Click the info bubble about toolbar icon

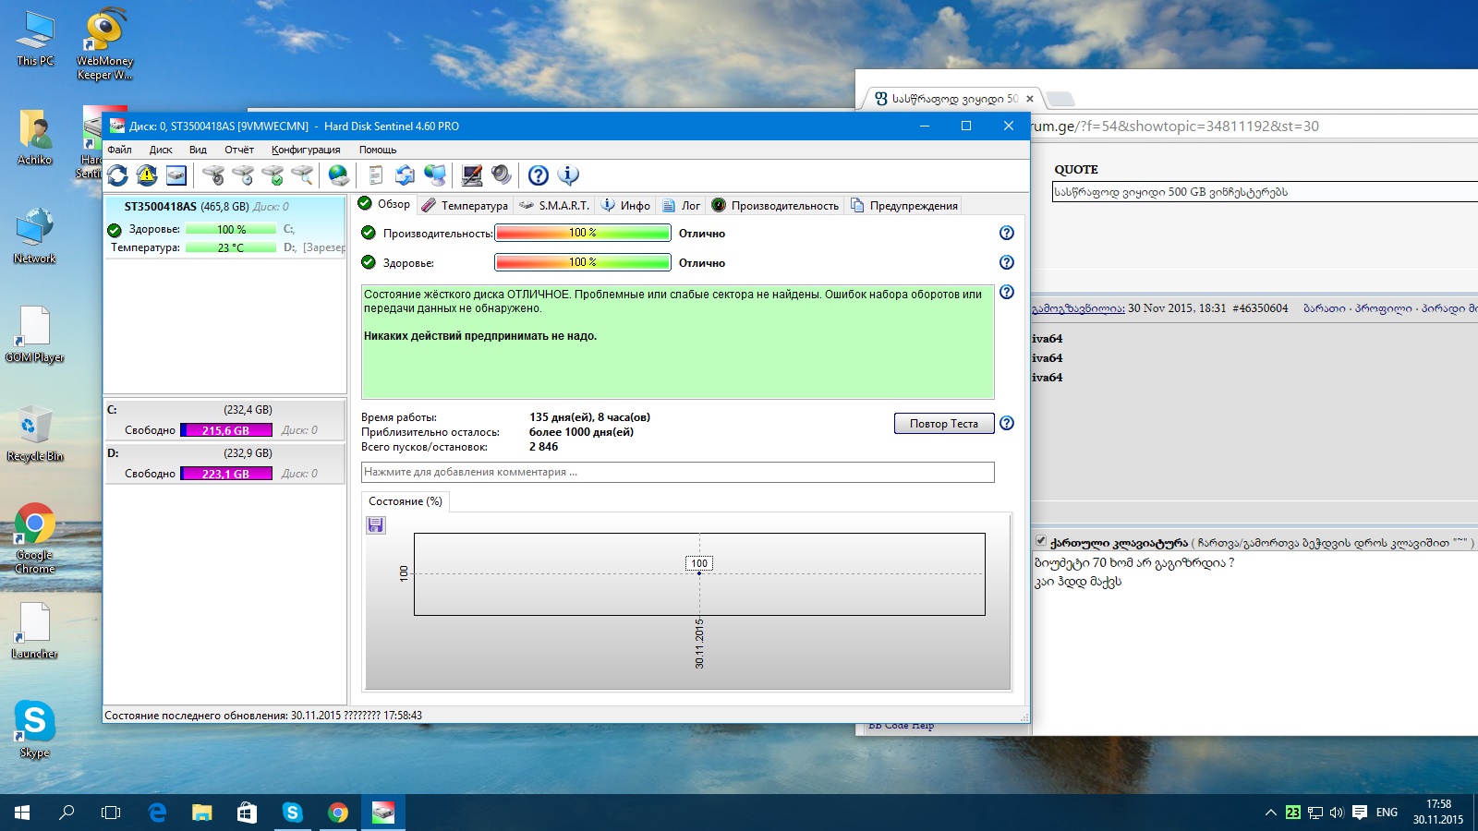coord(568,175)
